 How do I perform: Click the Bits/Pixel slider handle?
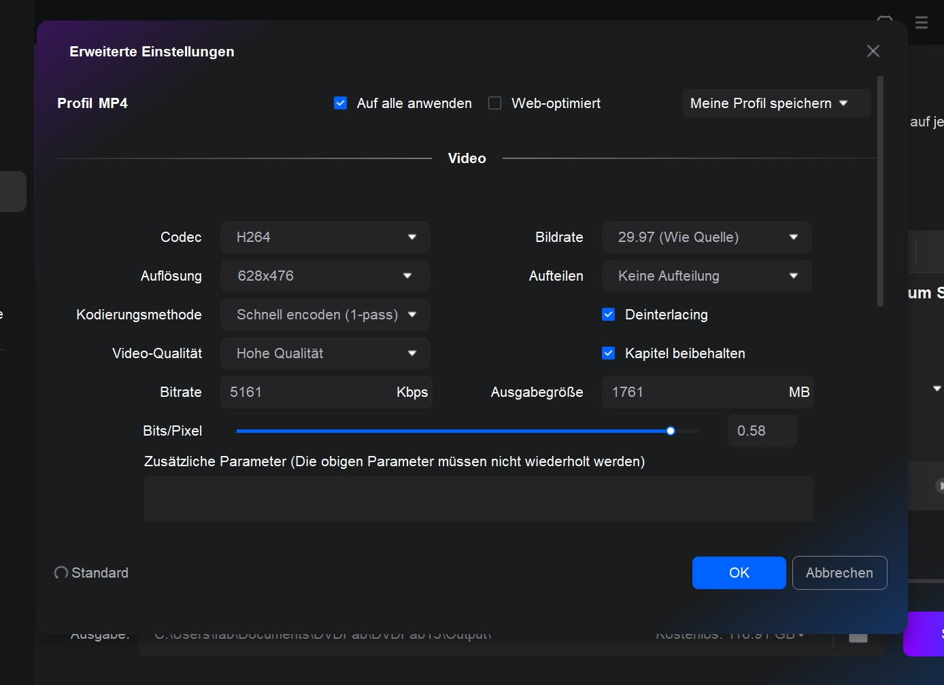[671, 431]
